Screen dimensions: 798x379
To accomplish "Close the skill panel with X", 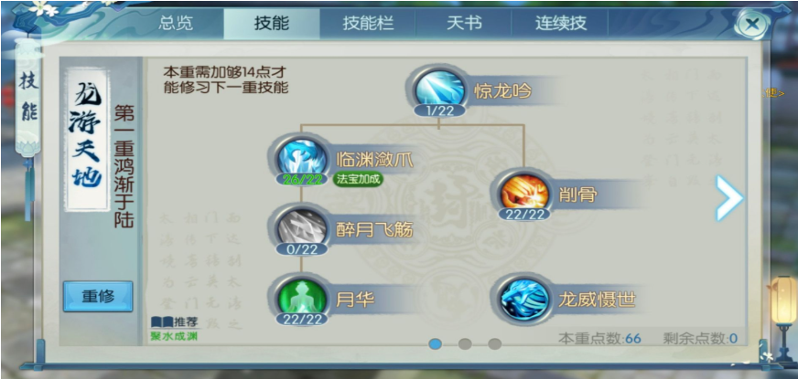I will [753, 24].
